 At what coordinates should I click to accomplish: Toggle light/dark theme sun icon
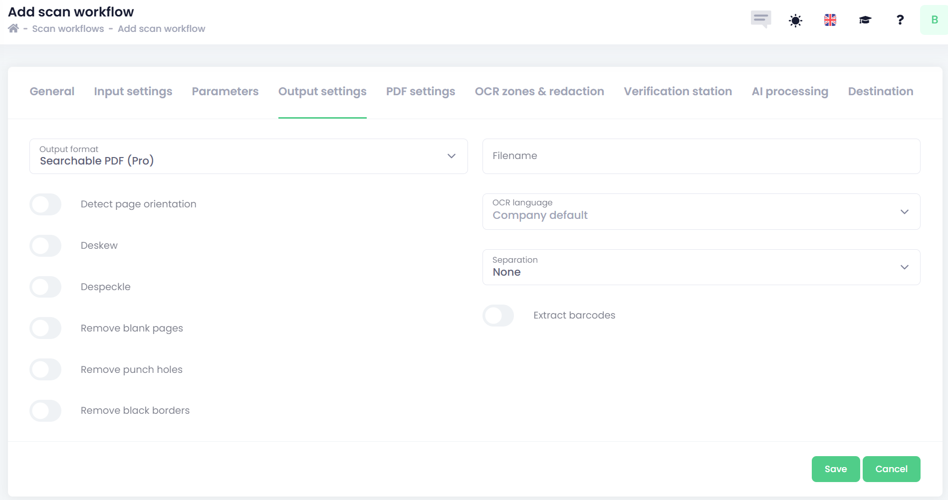click(x=795, y=20)
